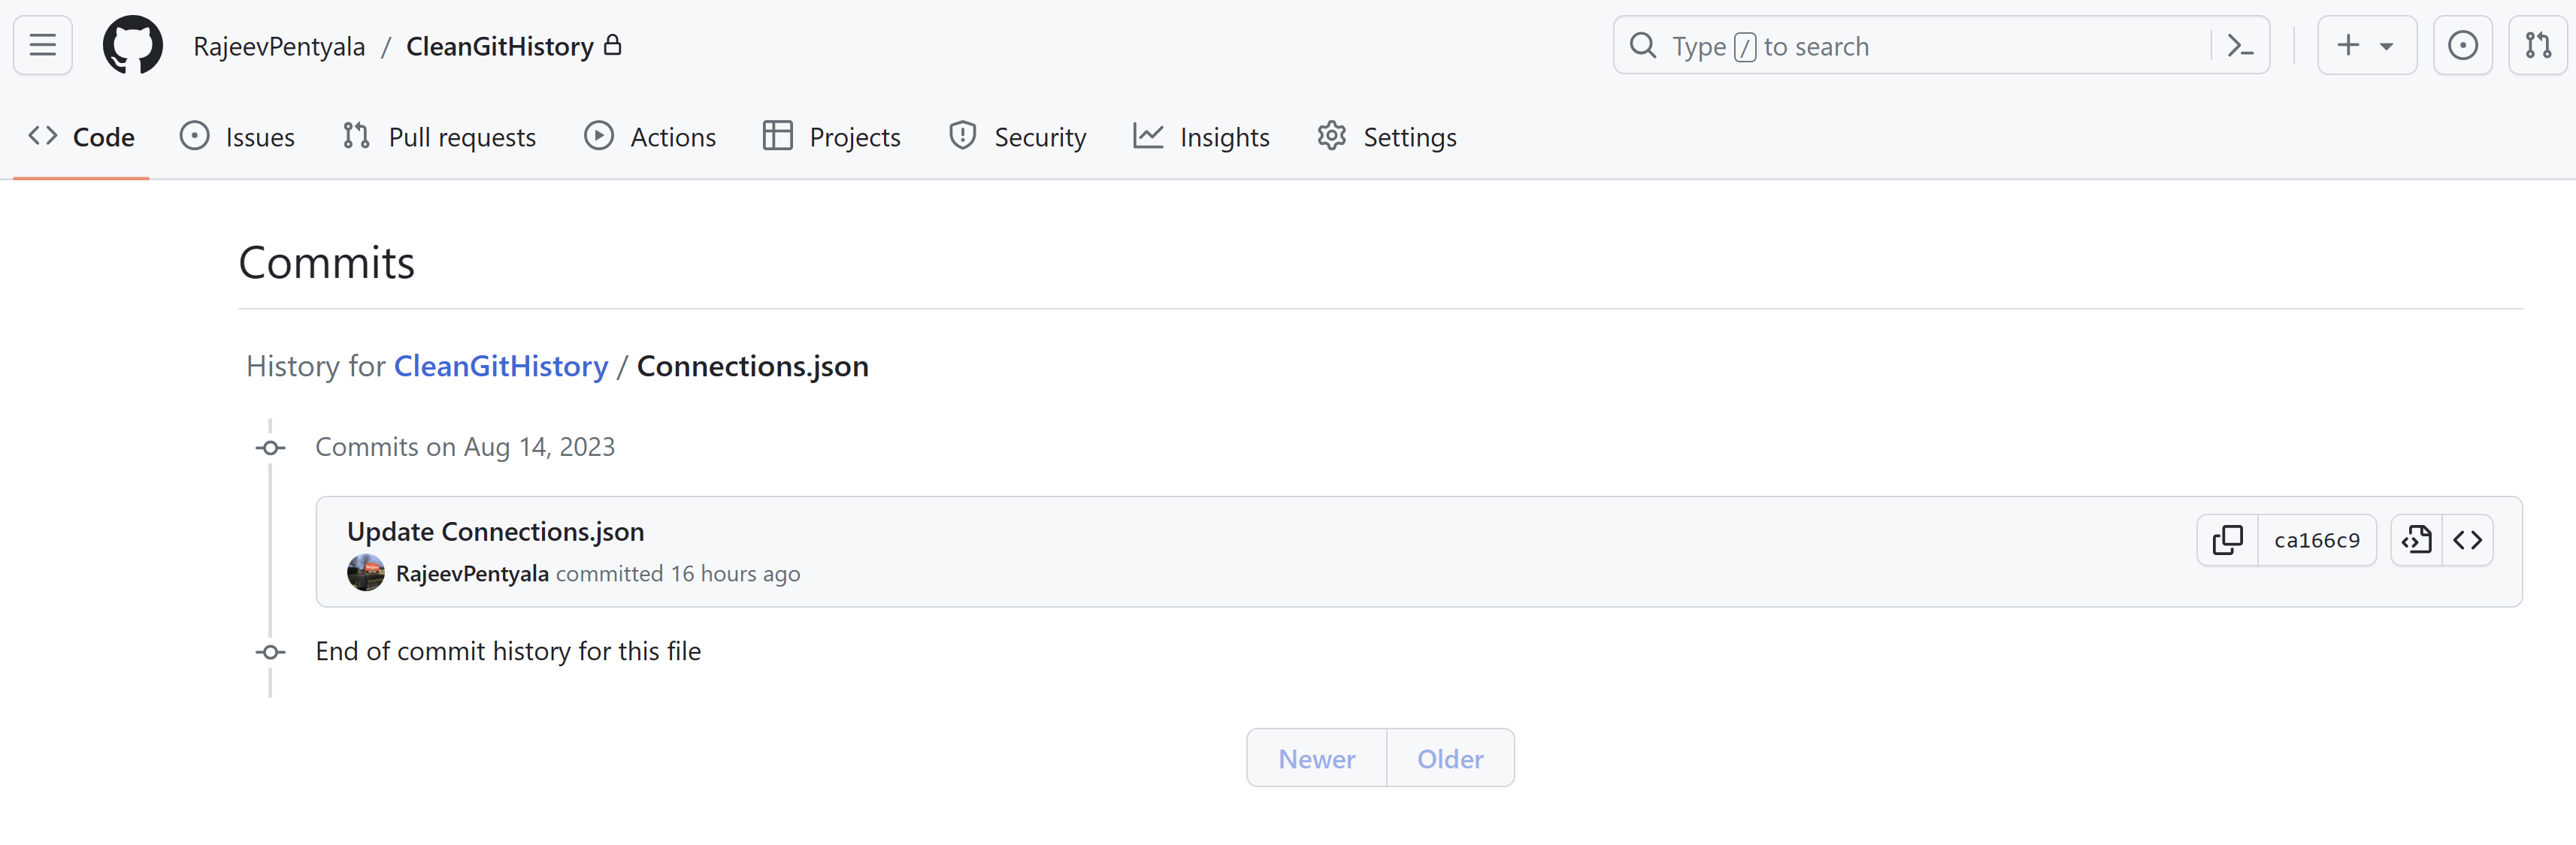Switch to the Issues tab

[x=237, y=137]
